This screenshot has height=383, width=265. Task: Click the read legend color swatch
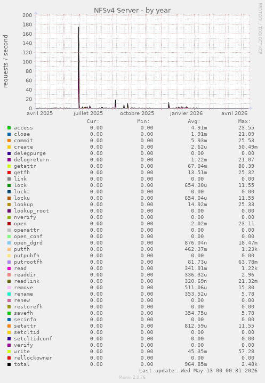pos(9,268)
